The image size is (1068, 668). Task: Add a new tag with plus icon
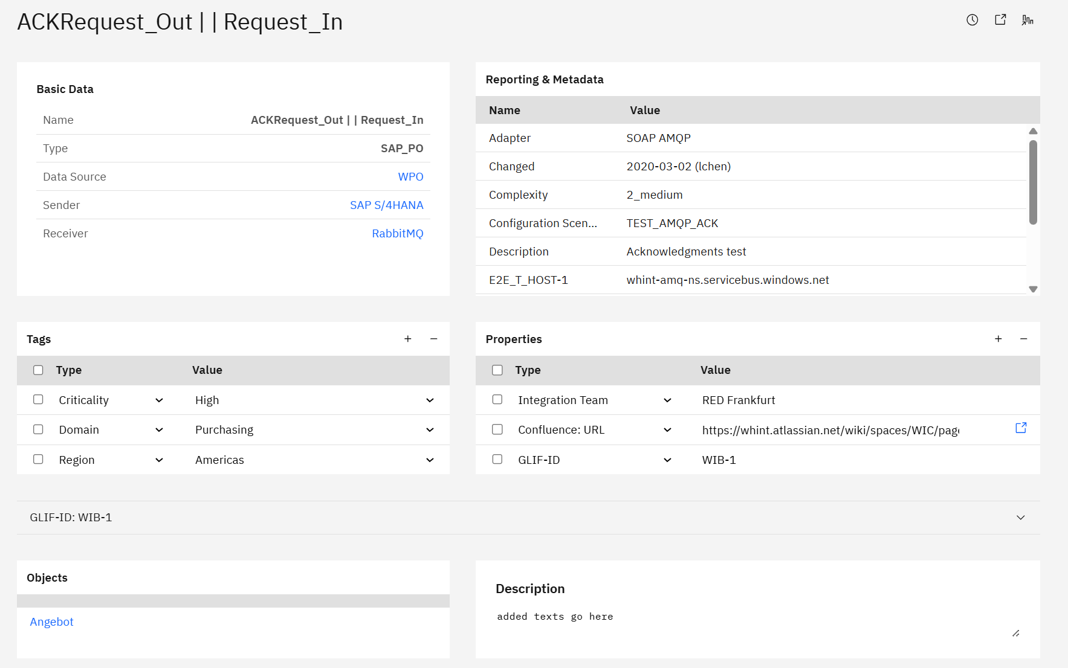[x=408, y=339]
